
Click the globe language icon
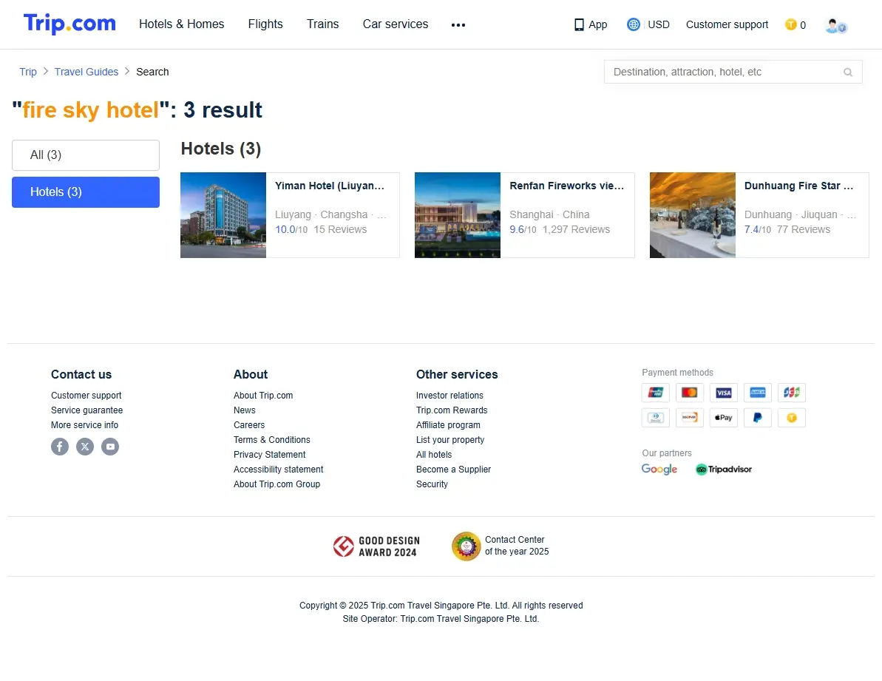coord(634,24)
